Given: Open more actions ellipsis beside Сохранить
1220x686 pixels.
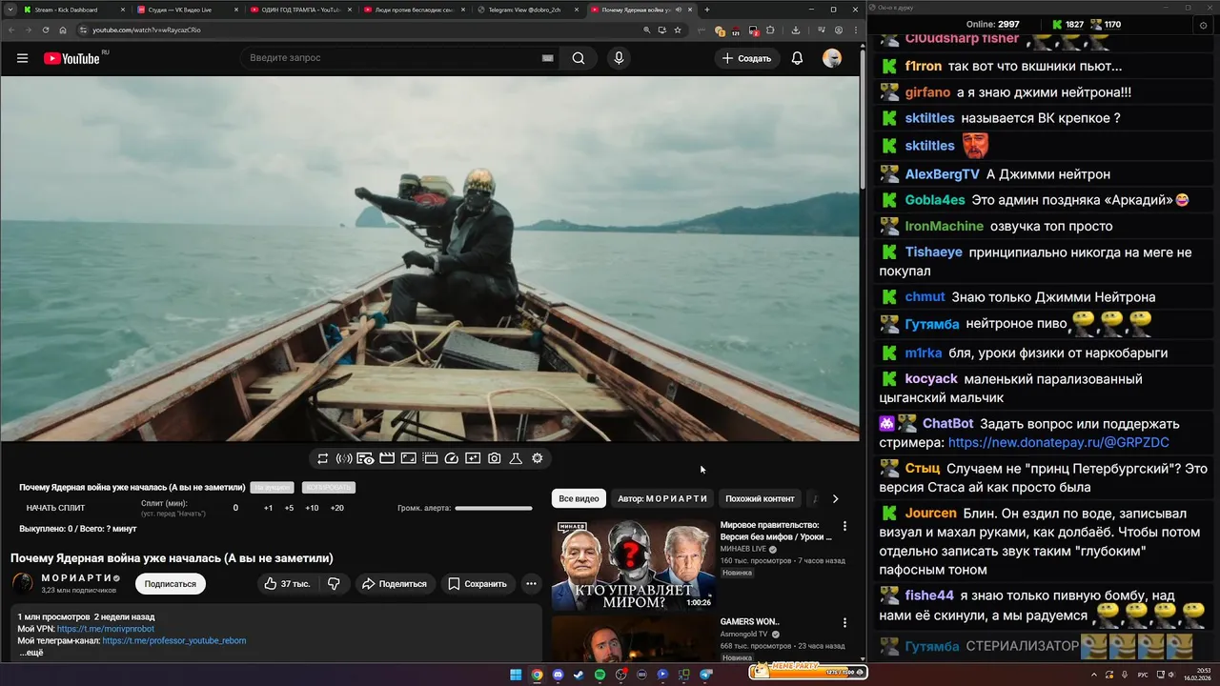Looking at the screenshot, I should tap(531, 584).
